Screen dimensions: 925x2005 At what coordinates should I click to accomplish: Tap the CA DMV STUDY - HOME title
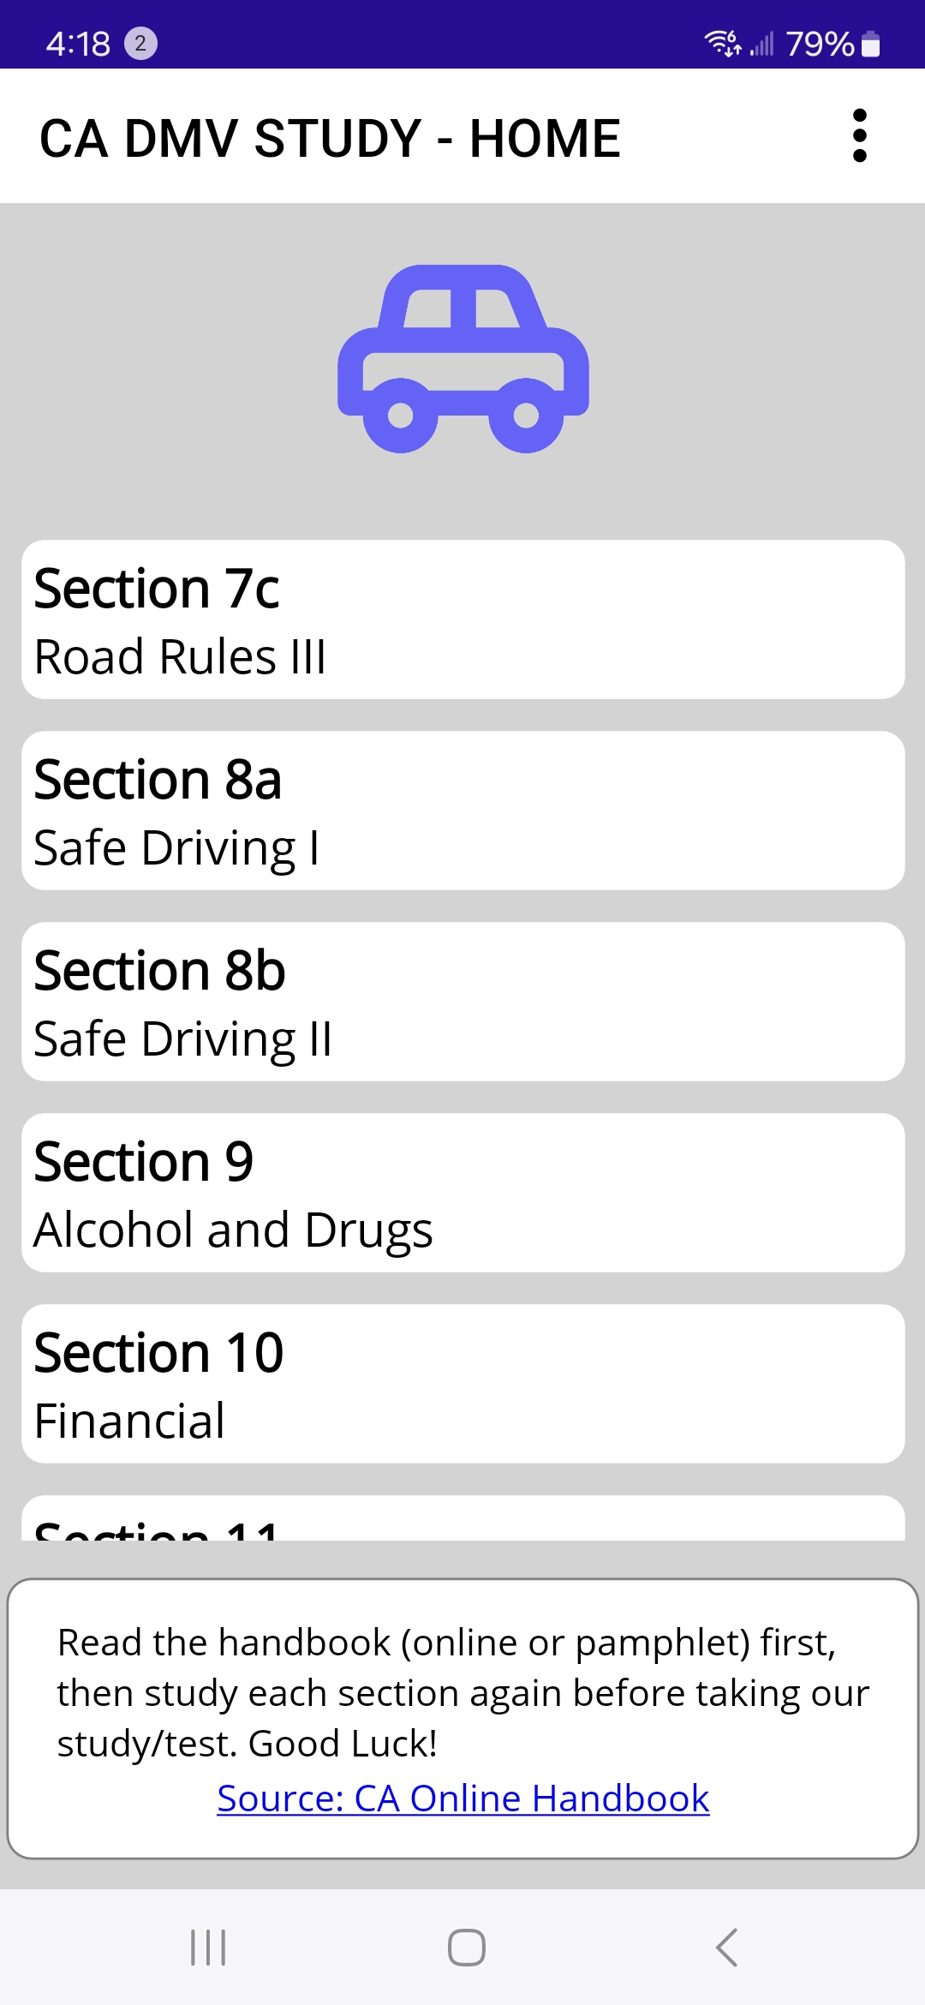coord(330,138)
